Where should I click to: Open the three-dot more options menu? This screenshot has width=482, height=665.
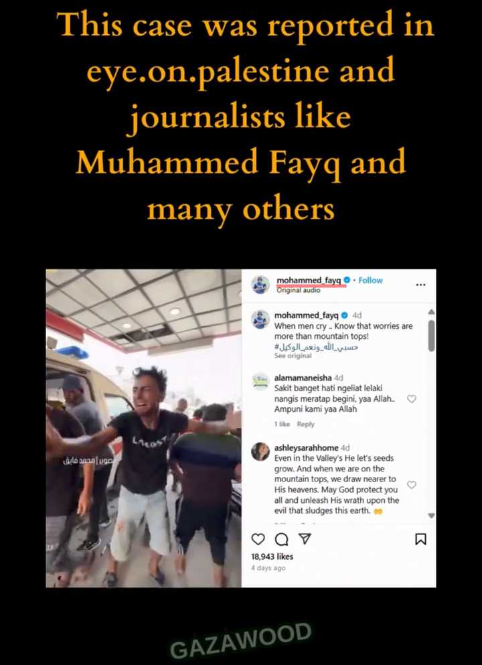pyautogui.click(x=420, y=285)
